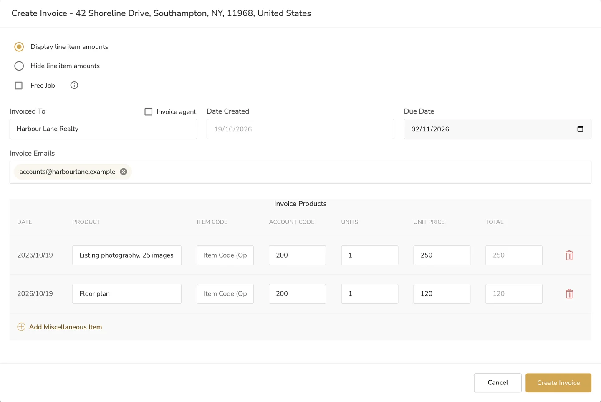Click the date in Listing photography row

(x=35, y=255)
